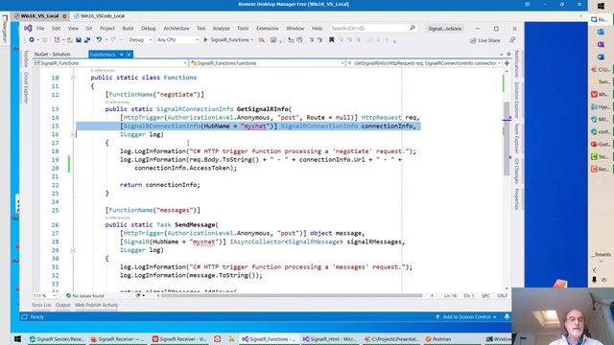
Task: Open the Solution Explorer side panel tab
Action: (x=516, y=100)
